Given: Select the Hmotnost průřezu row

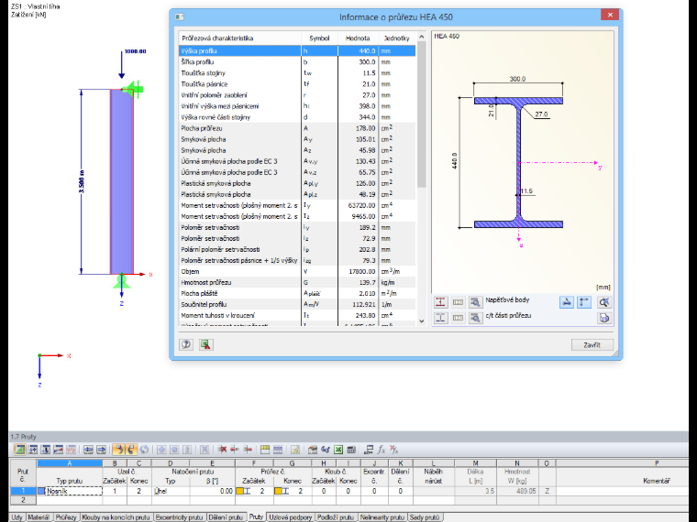Looking at the screenshot, I should pos(297,282).
